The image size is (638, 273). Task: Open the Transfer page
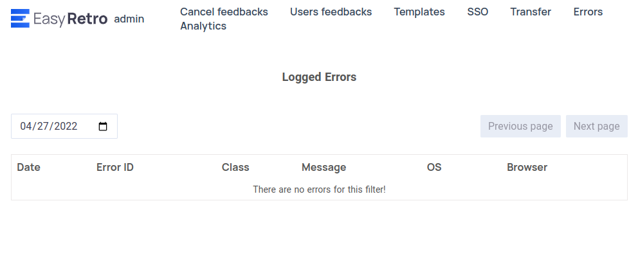pyautogui.click(x=531, y=12)
